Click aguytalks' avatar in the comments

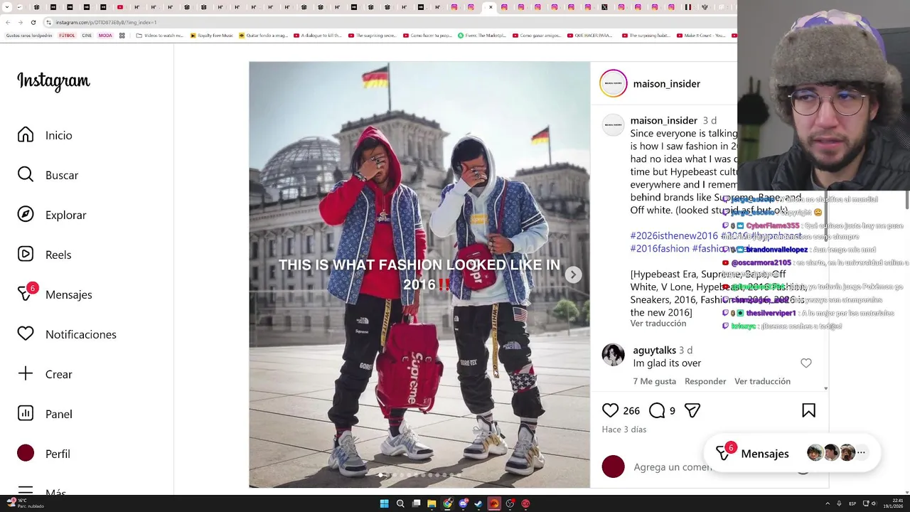coord(613,354)
